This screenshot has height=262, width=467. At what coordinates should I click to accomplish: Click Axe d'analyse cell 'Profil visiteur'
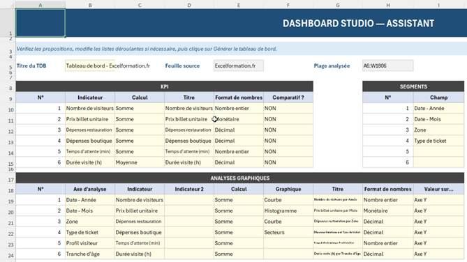(x=90, y=243)
